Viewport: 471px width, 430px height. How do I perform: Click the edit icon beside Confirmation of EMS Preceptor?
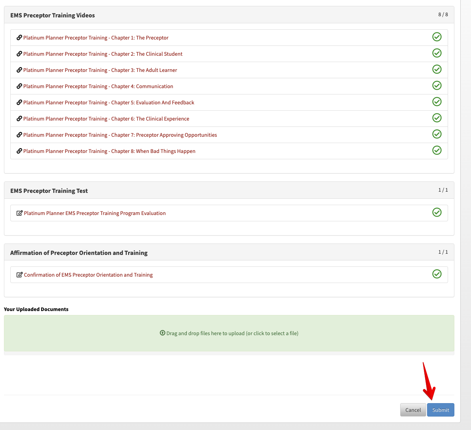pos(19,275)
